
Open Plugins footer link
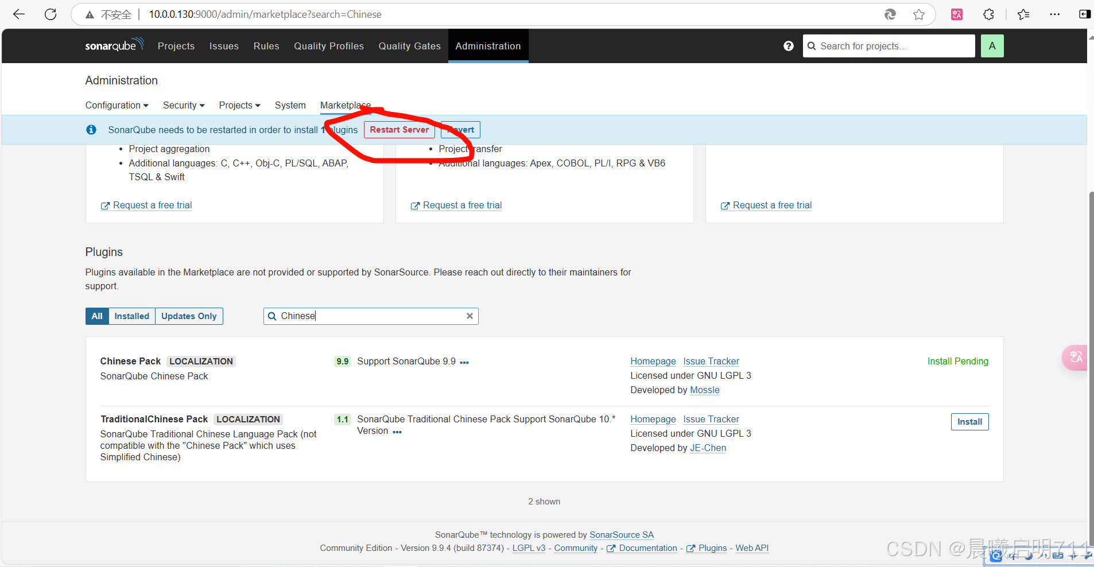click(x=707, y=548)
